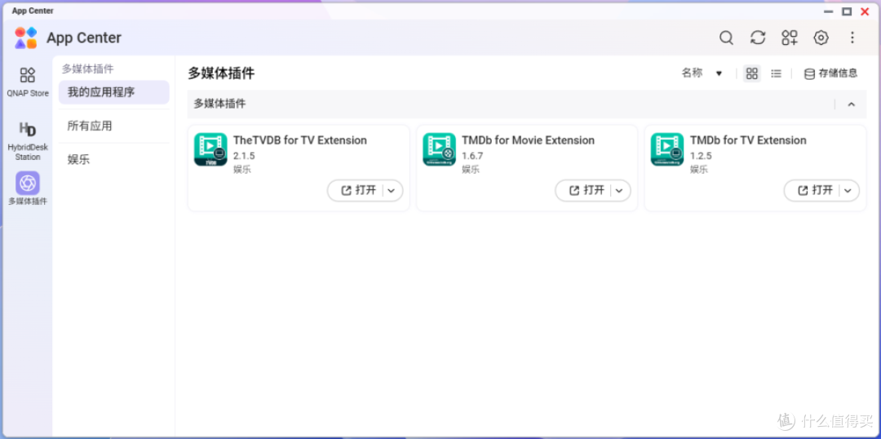Screen dimensions: 881x439
Task: Click version text 1.6.7
Action: 472,157
